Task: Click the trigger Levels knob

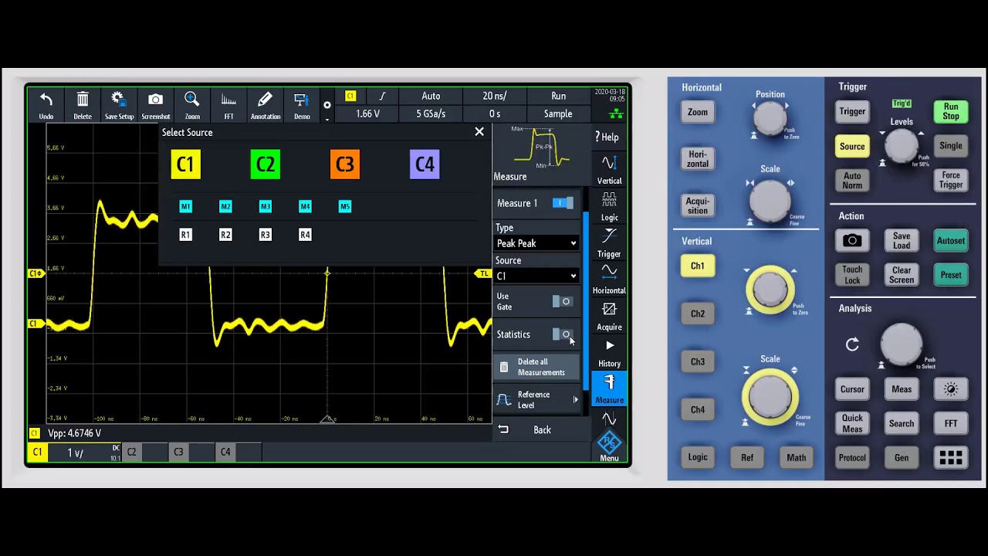Action: [x=902, y=145]
